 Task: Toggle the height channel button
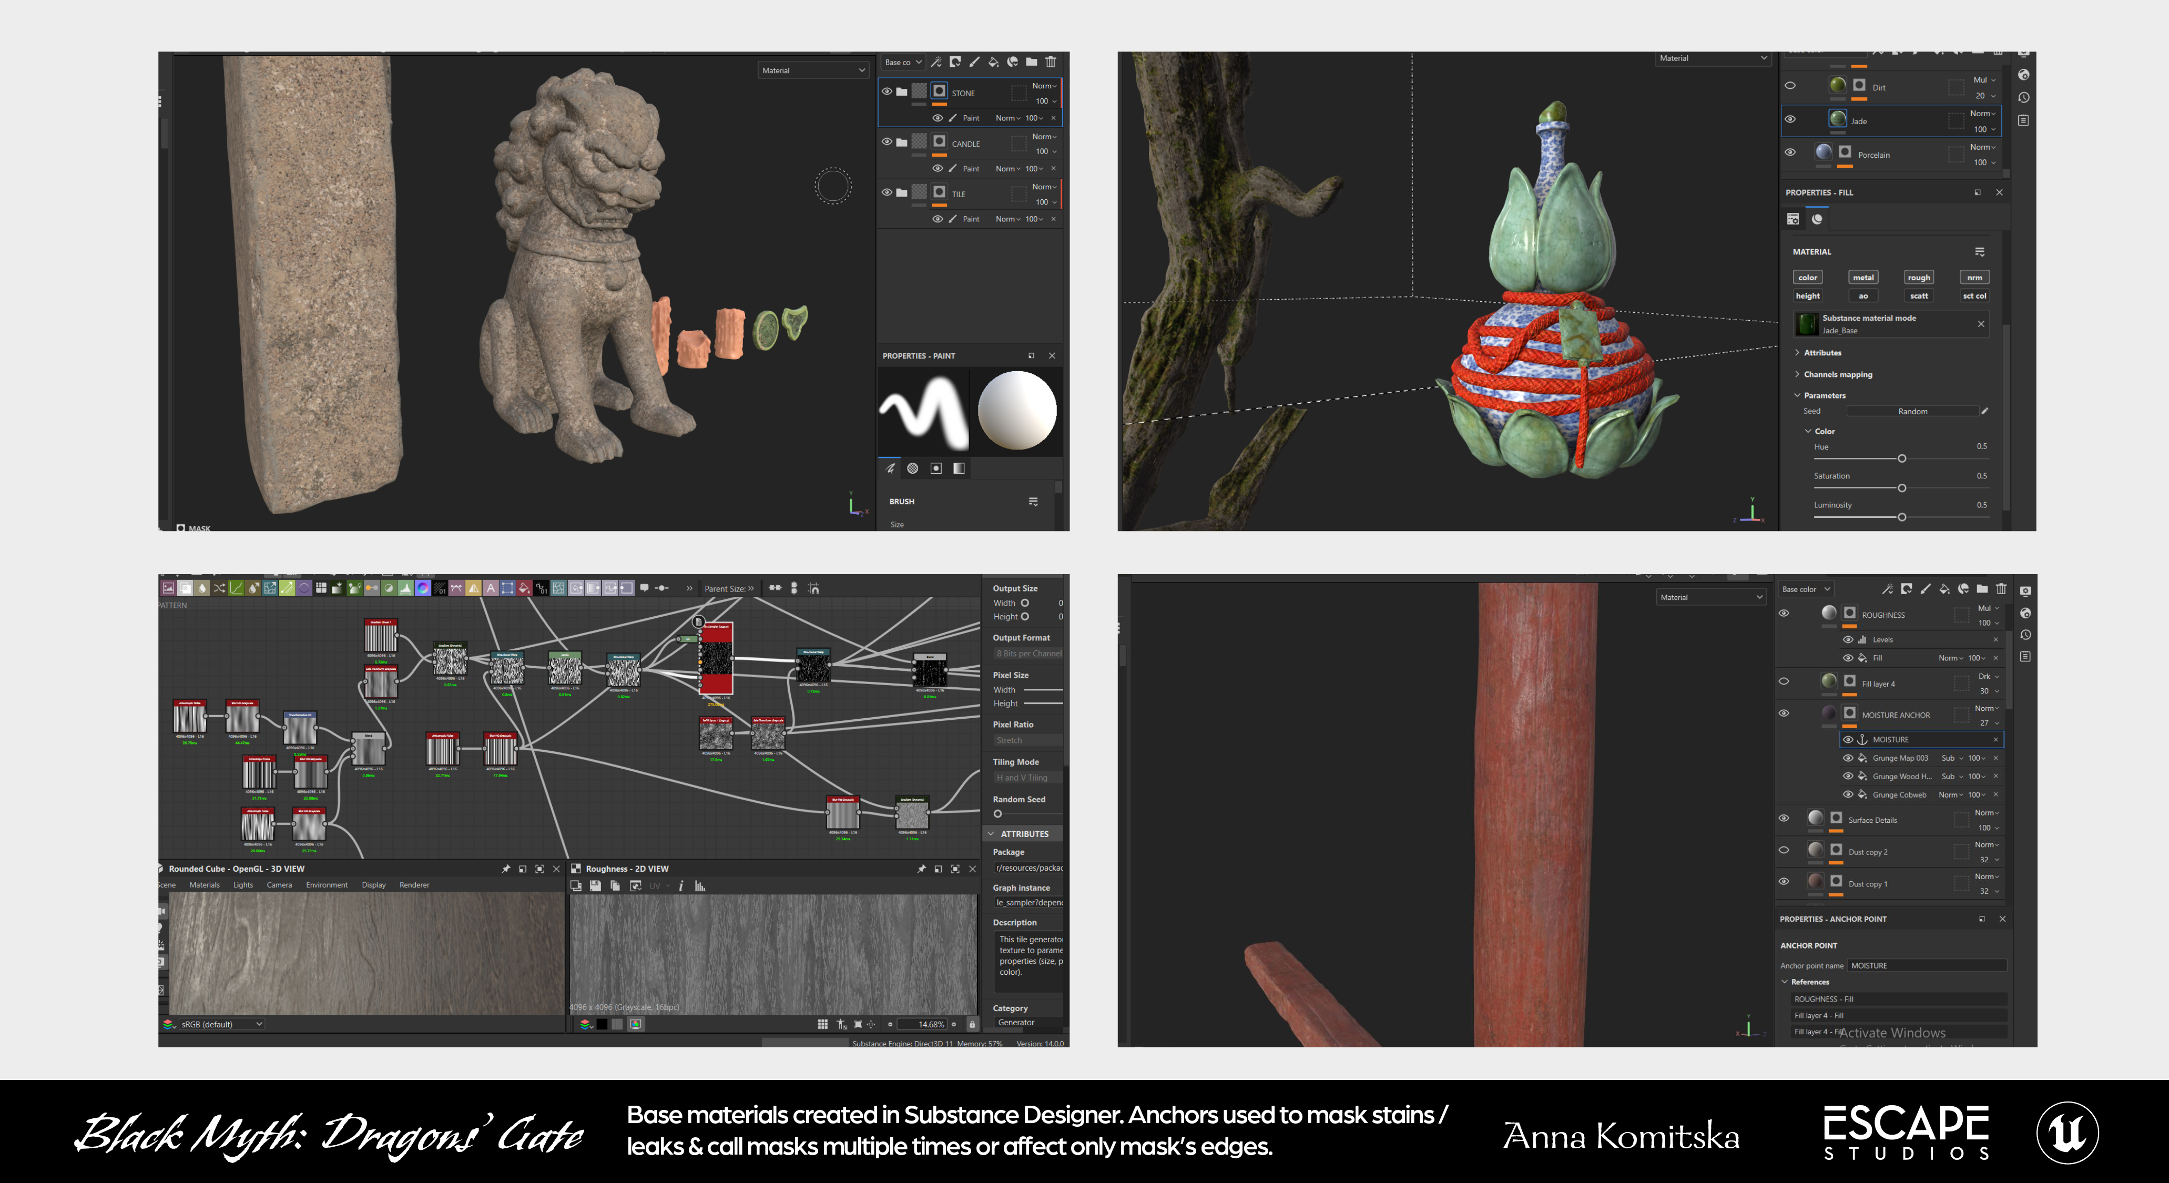(x=1808, y=297)
